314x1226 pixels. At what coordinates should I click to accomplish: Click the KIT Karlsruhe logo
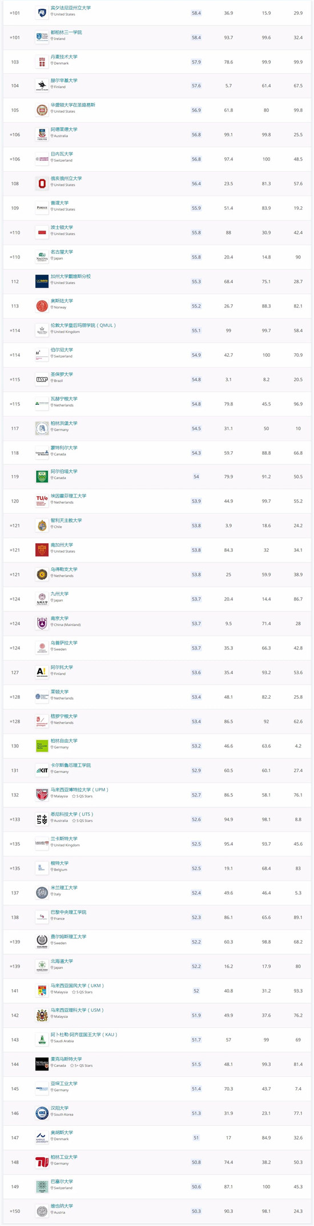(42, 770)
